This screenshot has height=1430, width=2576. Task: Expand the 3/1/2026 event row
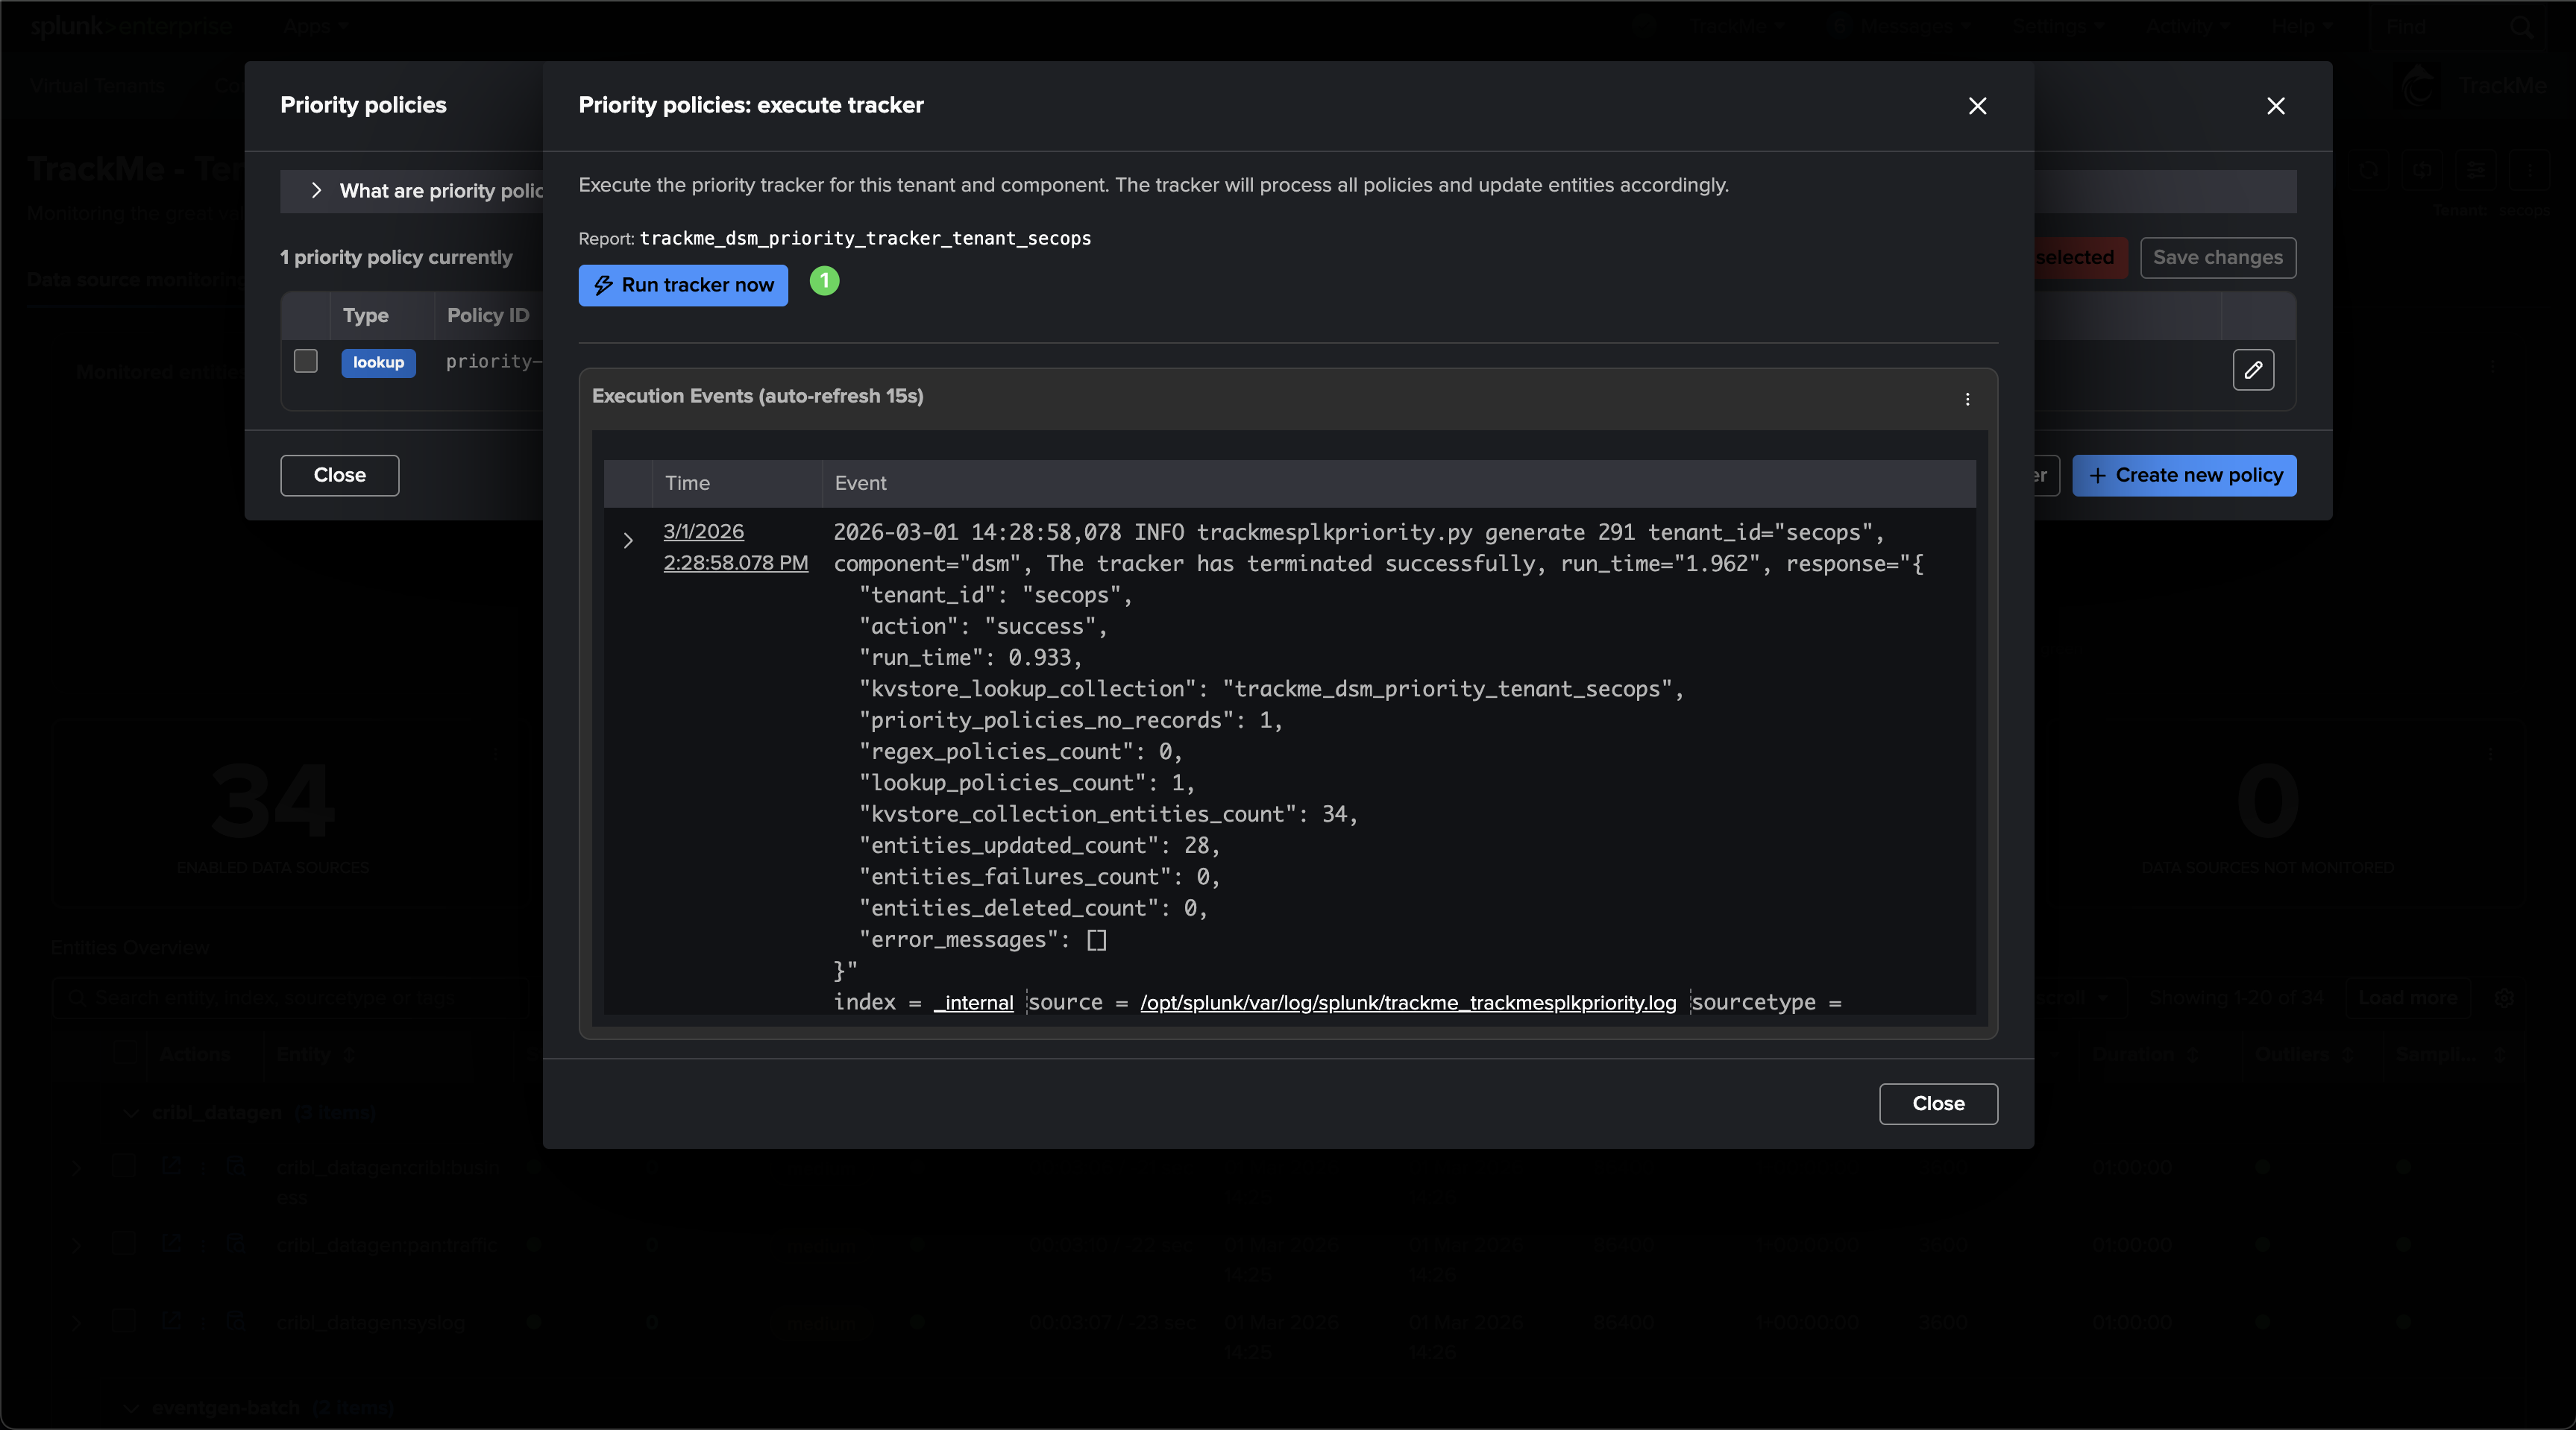628,541
